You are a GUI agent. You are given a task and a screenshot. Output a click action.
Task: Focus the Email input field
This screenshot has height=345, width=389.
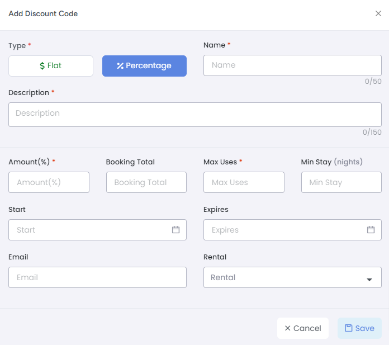point(97,277)
